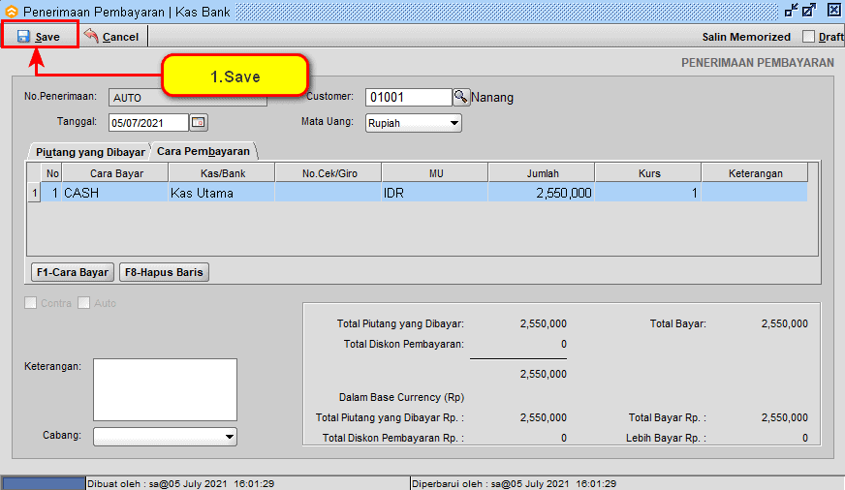The image size is (845, 490).
Task: Click the Kurs column header
Action: click(649, 173)
